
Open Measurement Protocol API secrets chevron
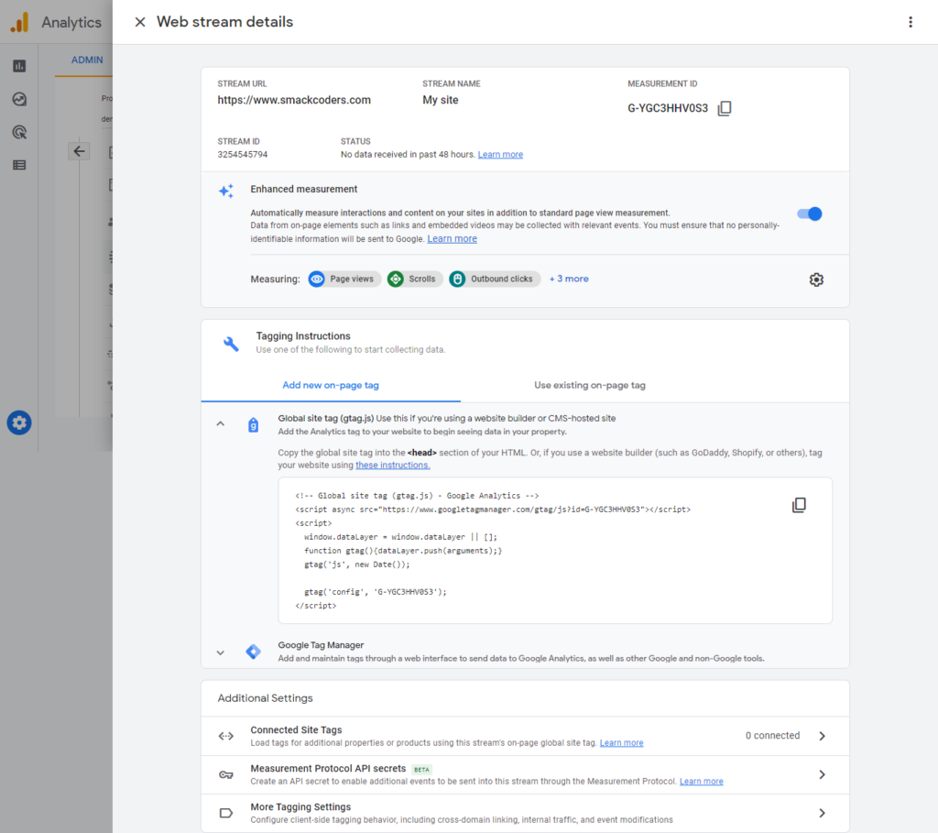822,775
